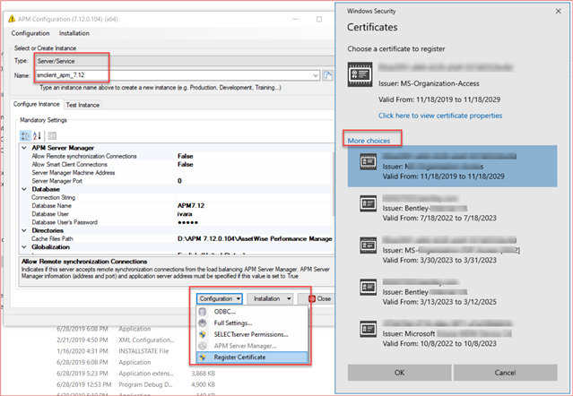Open the instance Name dropdown arrow

click(316, 75)
